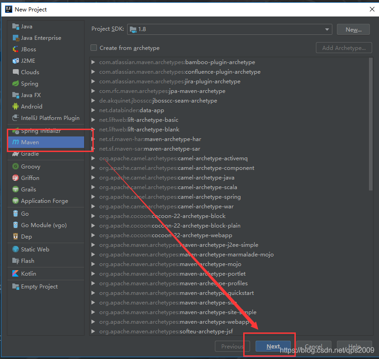Select the Java project type icon
The height and width of the screenshot is (359, 379).
tap(16, 27)
